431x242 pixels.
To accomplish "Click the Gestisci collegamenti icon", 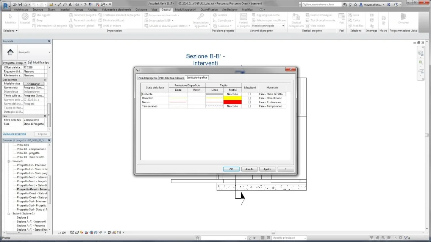I will click(x=296, y=20).
